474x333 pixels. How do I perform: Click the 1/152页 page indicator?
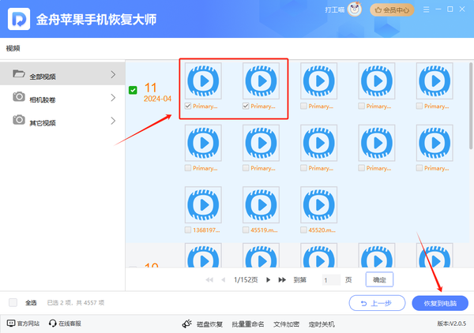click(x=246, y=280)
